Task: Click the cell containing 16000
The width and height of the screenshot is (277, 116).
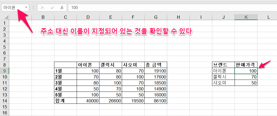Action: click(x=156, y=95)
